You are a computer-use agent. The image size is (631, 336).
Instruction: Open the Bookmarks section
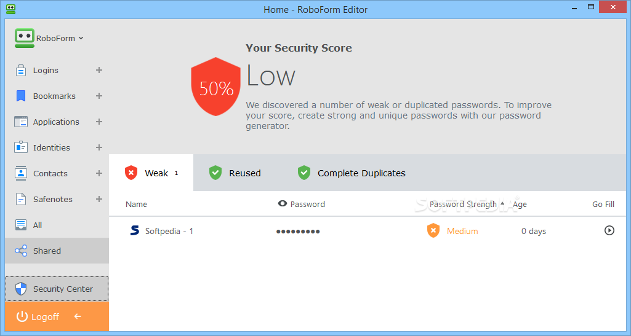[54, 96]
